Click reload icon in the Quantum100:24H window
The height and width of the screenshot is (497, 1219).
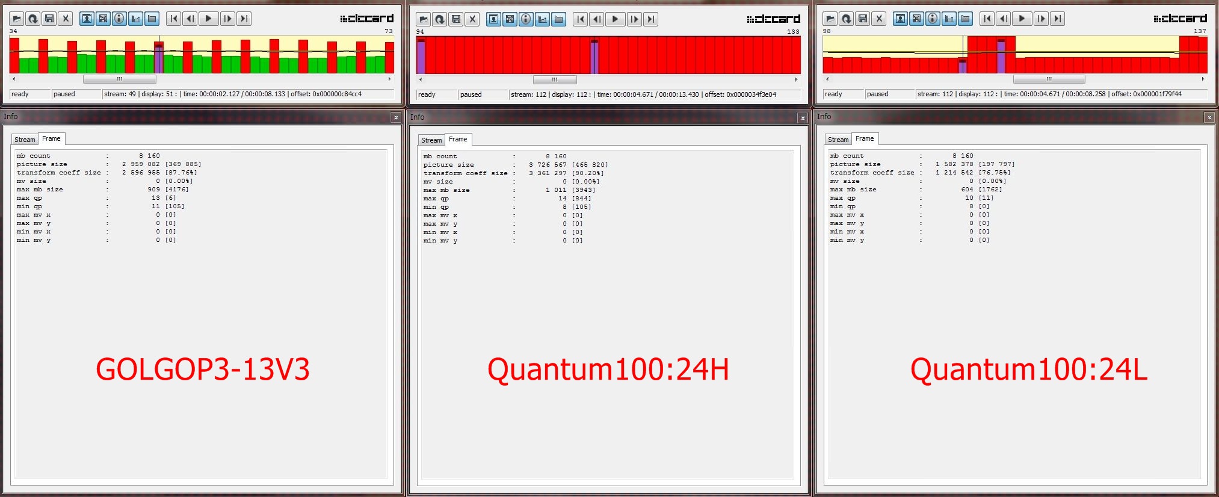pos(440,19)
